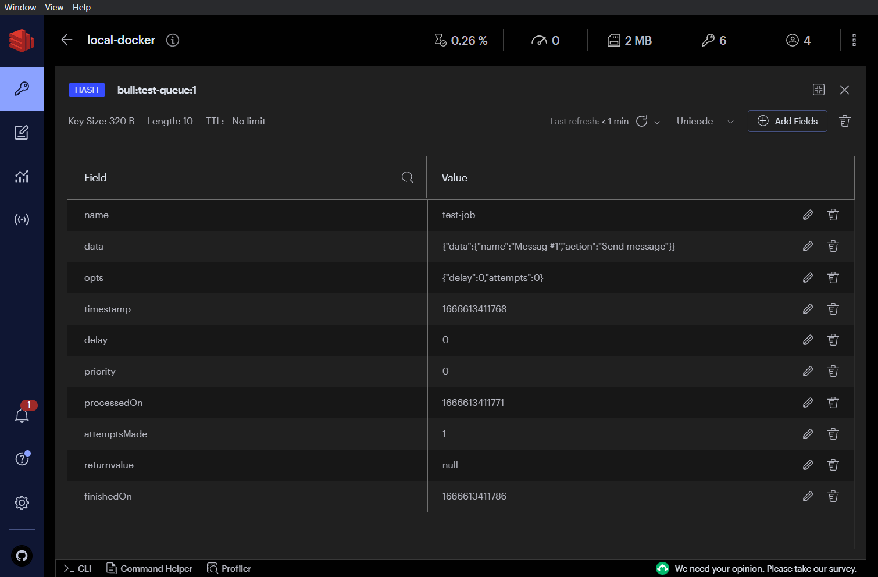Open the Workbench icon in sidebar

22,133
